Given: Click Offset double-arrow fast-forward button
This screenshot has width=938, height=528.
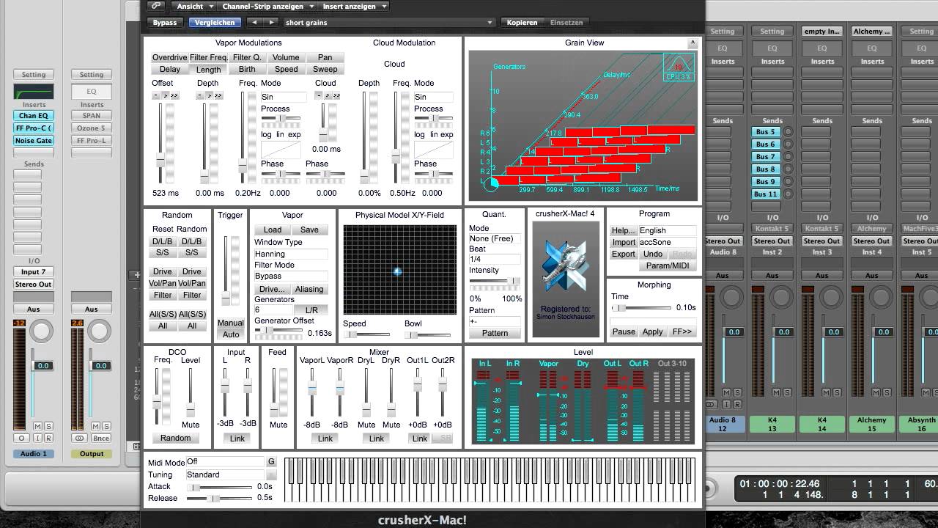Looking at the screenshot, I should [174, 95].
